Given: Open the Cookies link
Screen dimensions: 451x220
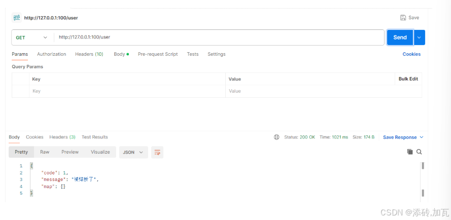Looking at the screenshot, I should pos(411,54).
